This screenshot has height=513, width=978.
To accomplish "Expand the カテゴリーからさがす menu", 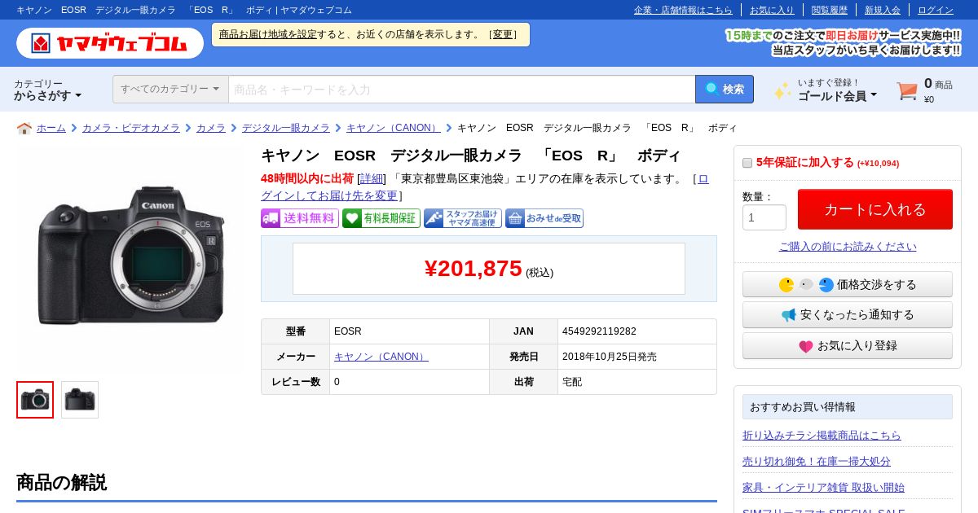I will (x=48, y=90).
